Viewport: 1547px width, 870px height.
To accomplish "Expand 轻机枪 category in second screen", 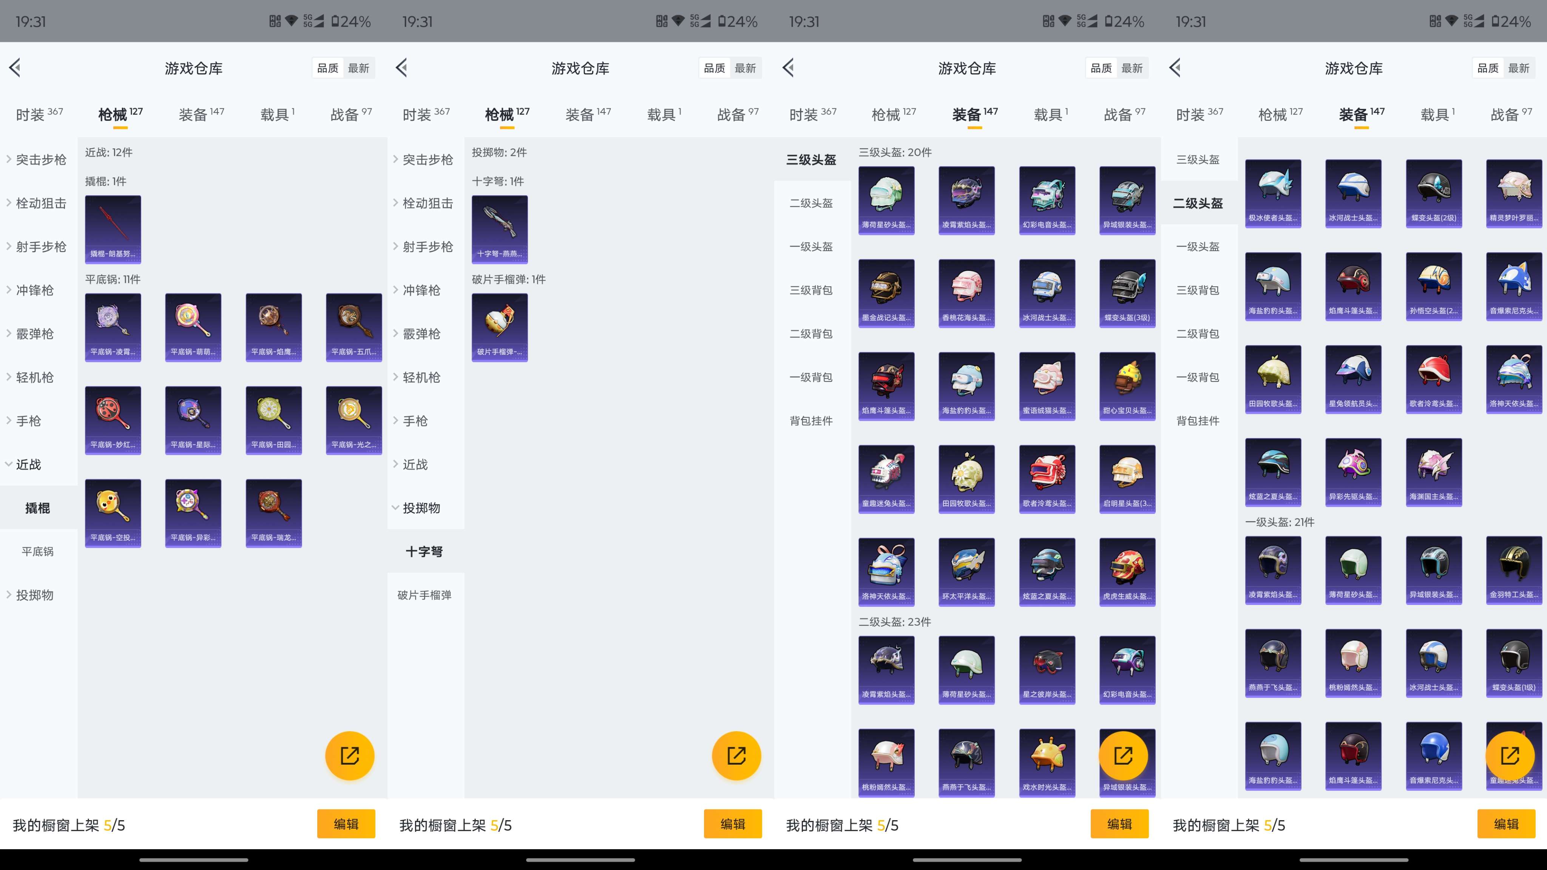I will (x=425, y=377).
